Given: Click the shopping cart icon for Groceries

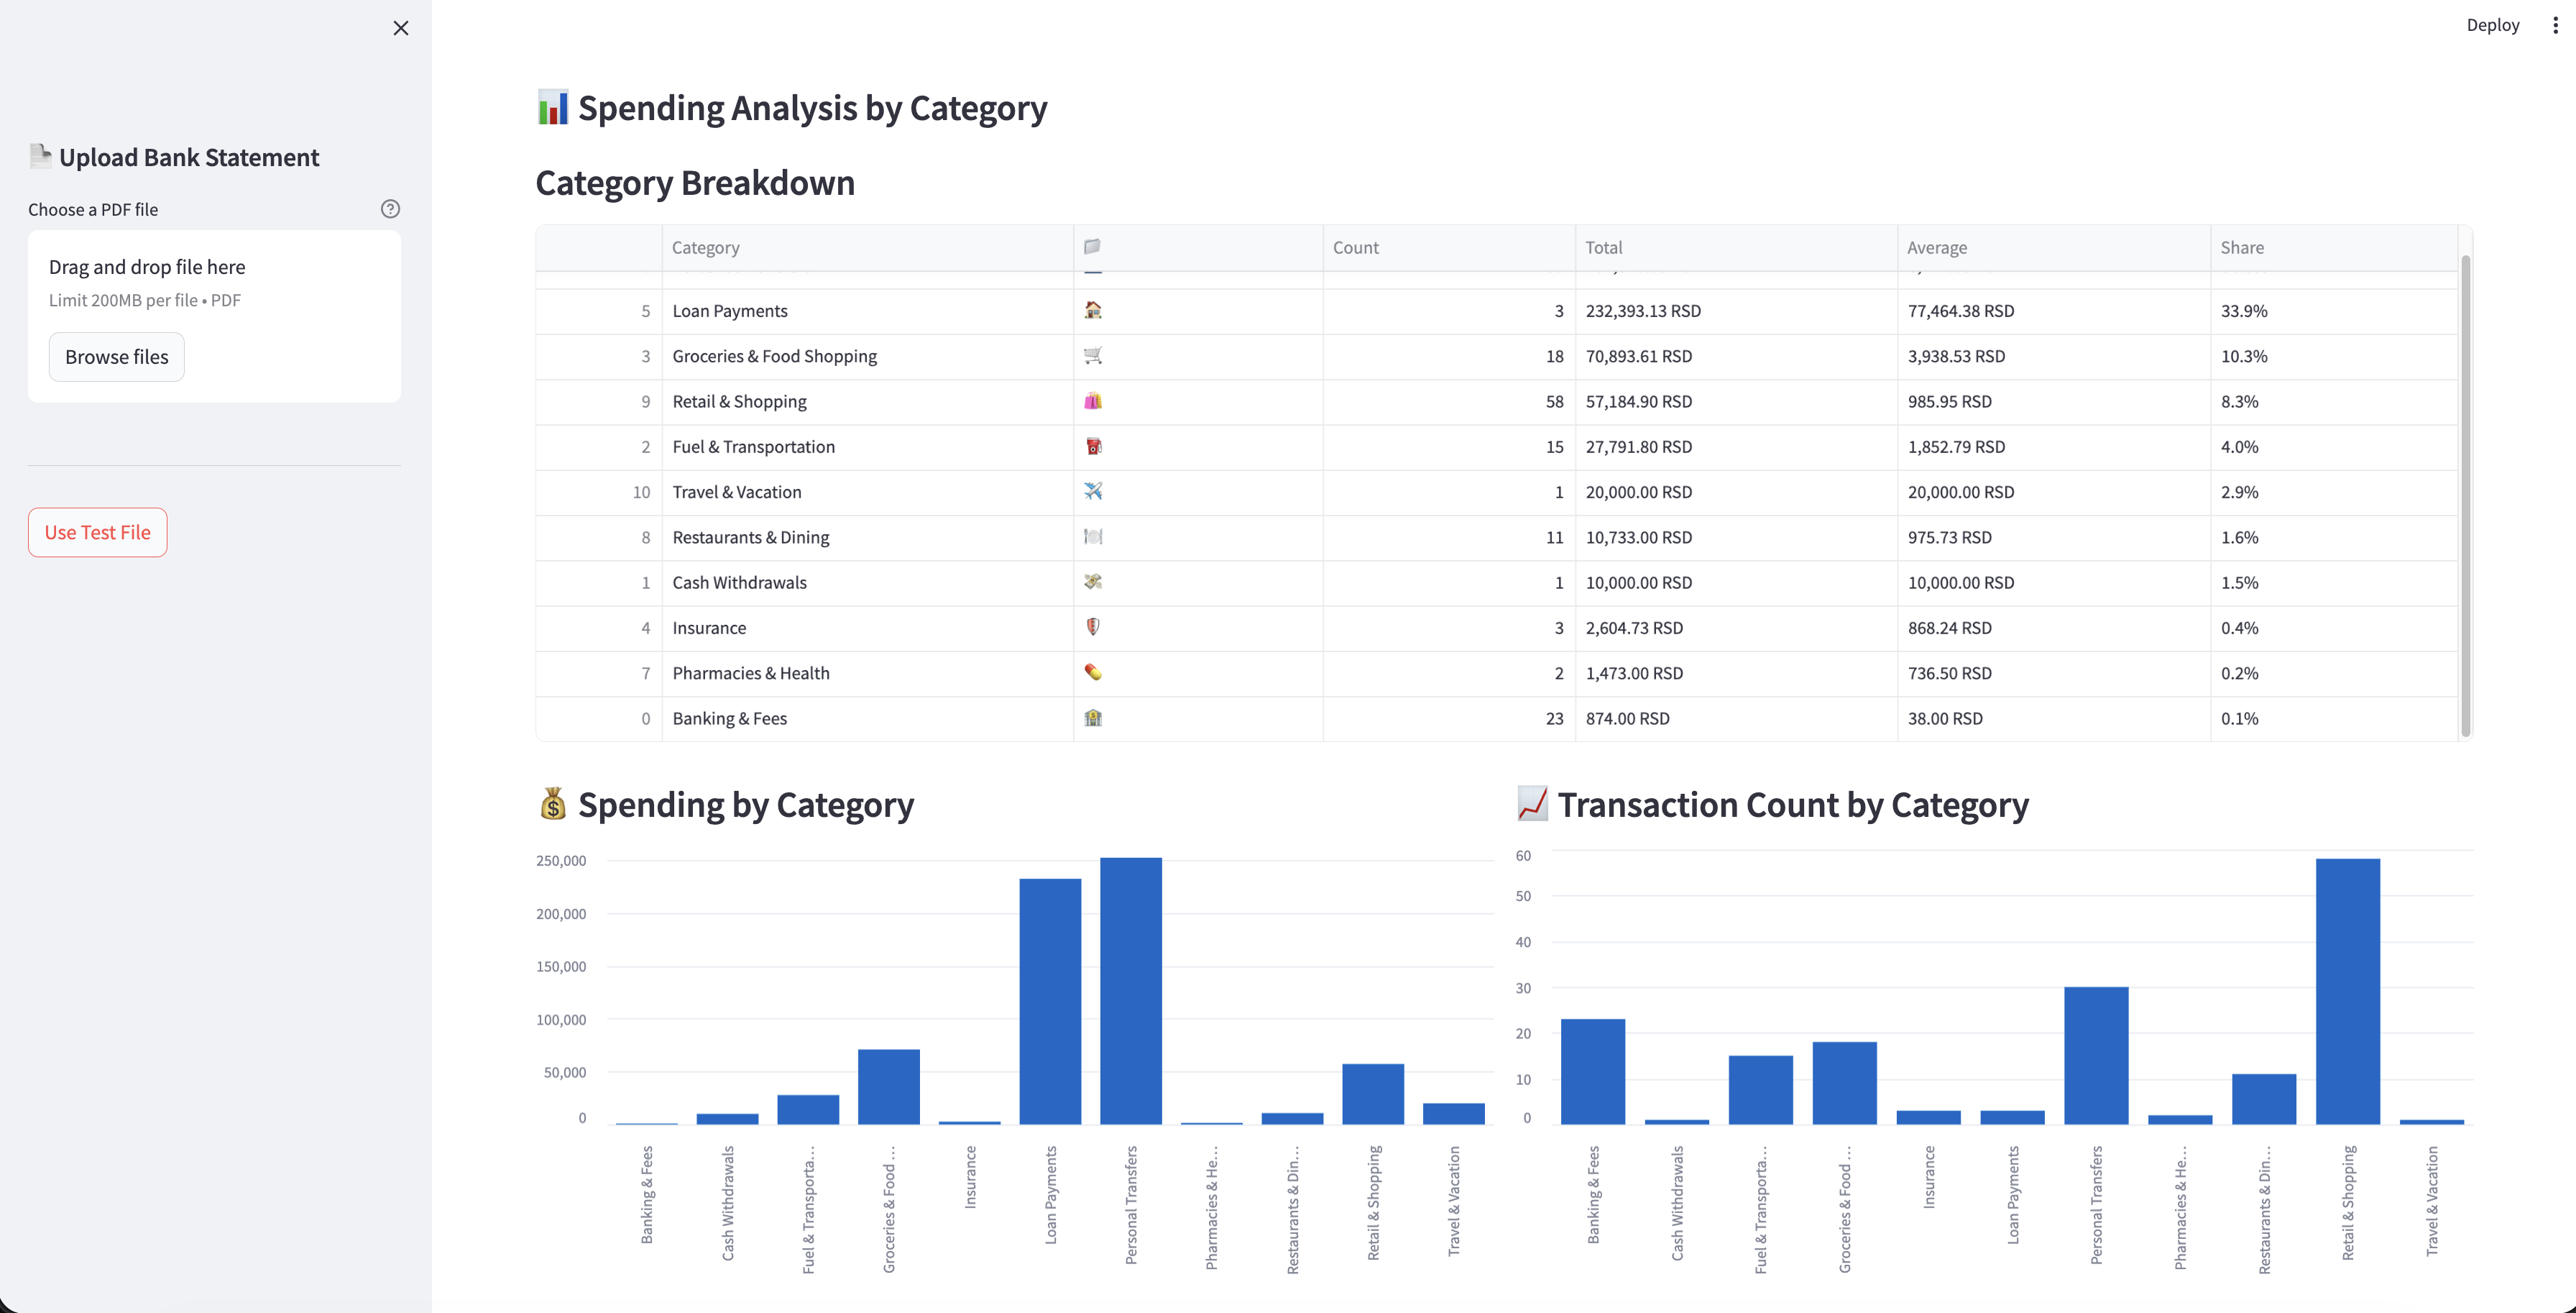Looking at the screenshot, I should tap(1093, 355).
